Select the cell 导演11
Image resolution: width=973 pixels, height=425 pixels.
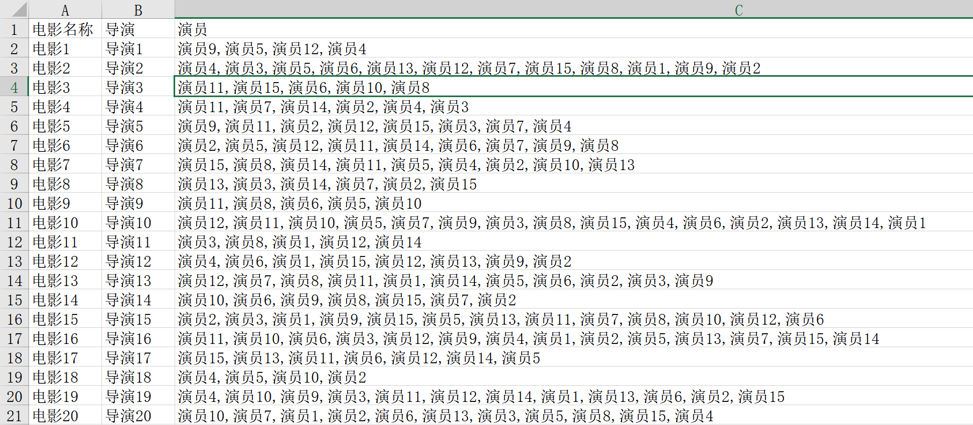coord(138,241)
